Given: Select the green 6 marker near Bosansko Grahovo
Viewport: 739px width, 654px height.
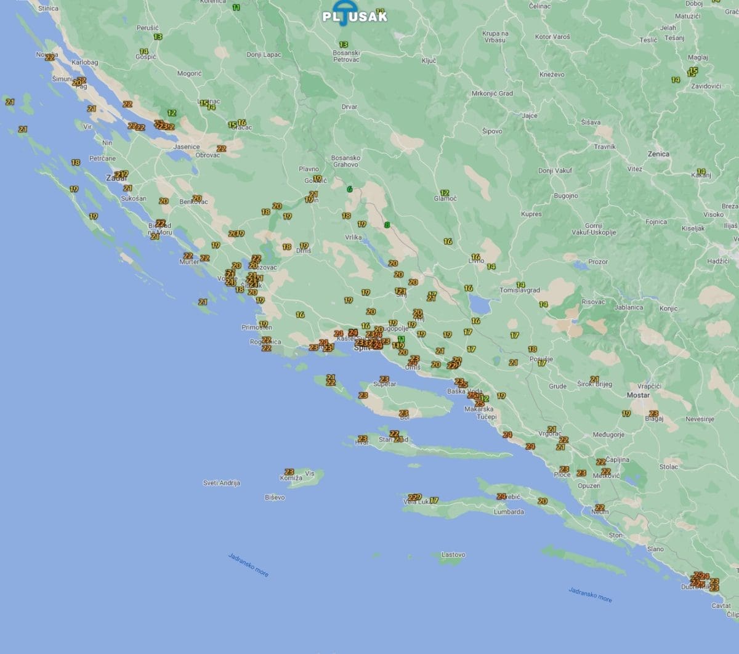Looking at the screenshot, I should pos(350,189).
